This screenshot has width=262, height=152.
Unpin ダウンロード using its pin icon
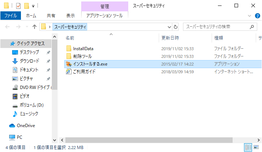click(48, 61)
